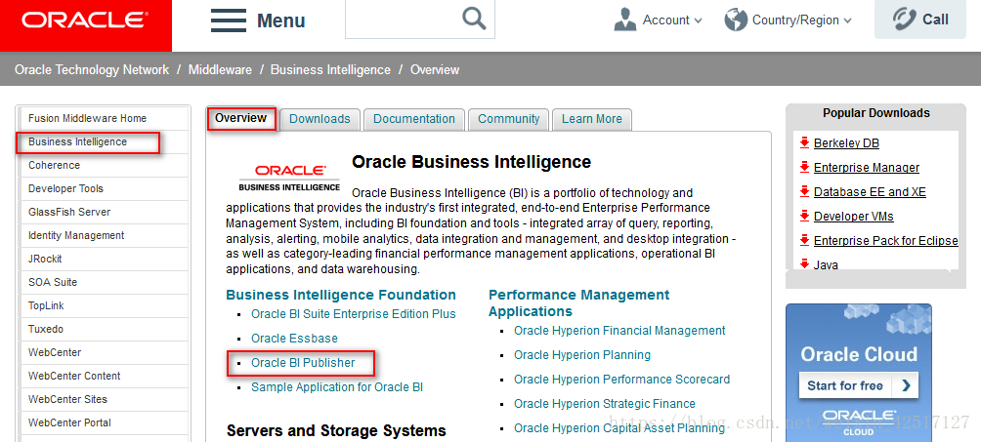Click Database EE and XE link
Viewport: 981px width, 442px height.
tap(870, 192)
